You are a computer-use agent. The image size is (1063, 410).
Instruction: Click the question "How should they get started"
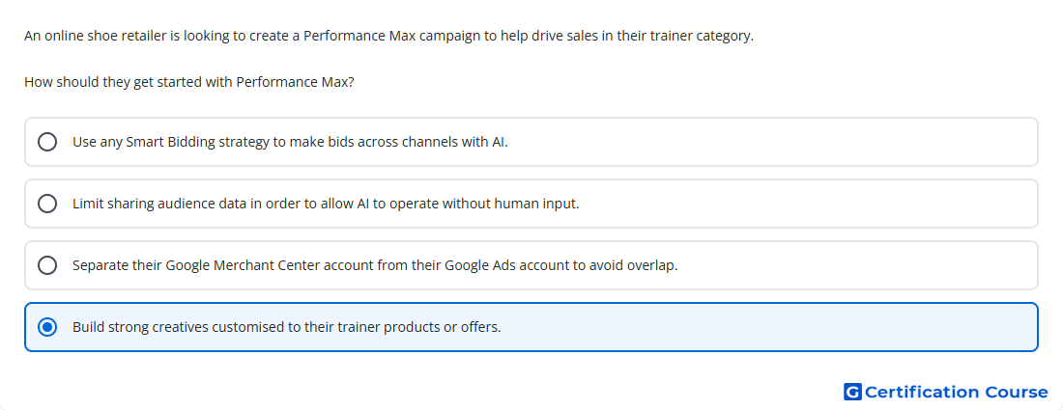[x=189, y=83]
